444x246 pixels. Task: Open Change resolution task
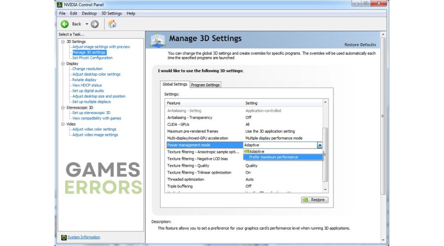point(87,68)
